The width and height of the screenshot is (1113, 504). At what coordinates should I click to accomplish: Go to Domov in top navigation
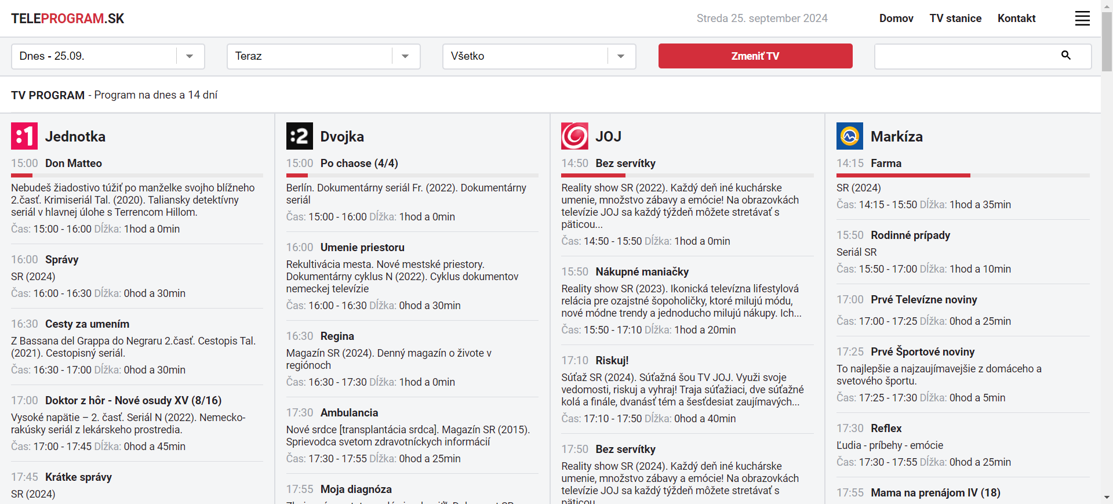[x=896, y=19]
